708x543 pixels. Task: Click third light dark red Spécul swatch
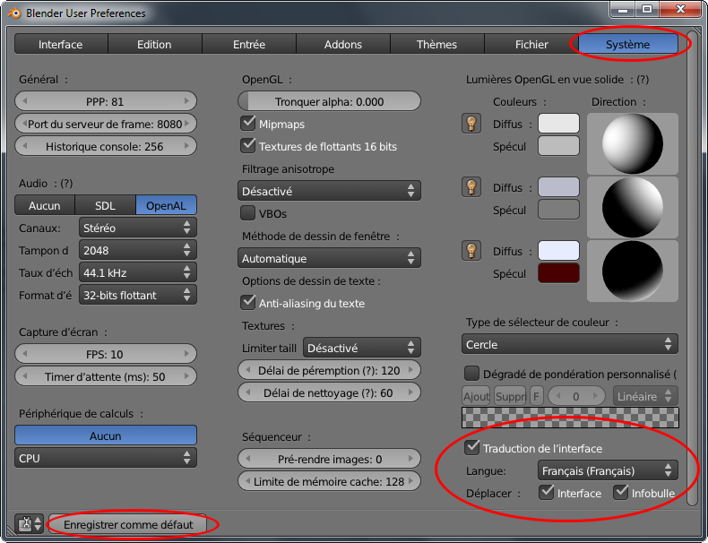pos(558,273)
